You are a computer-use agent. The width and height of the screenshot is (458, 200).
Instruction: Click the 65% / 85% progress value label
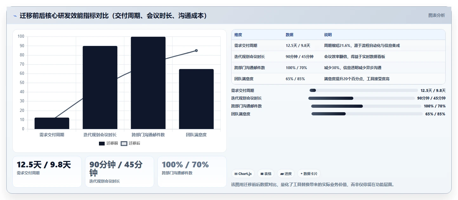435,114
